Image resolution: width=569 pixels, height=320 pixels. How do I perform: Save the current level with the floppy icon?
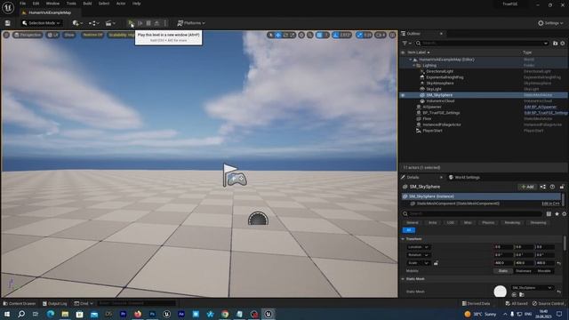point(8,23)
